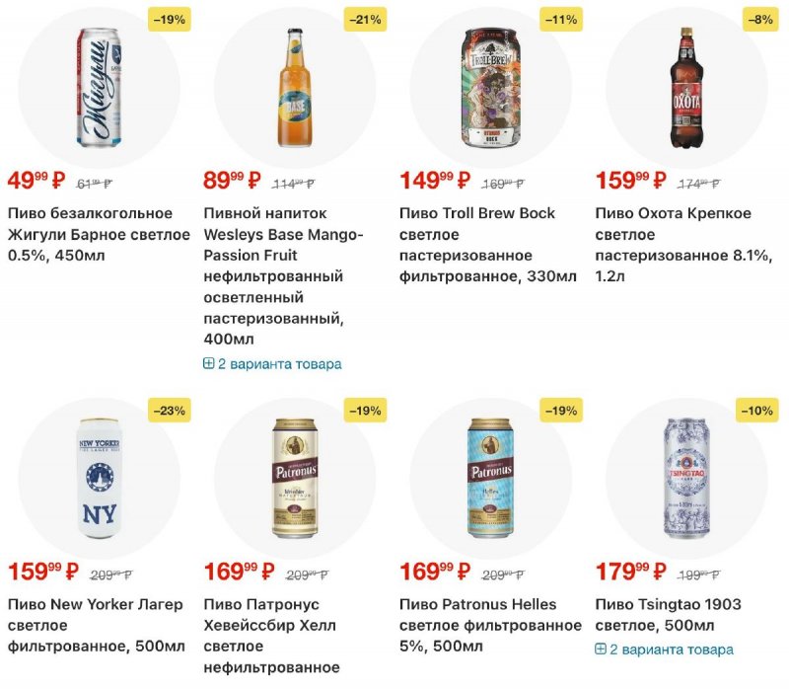This screenshot has height=689, width=789.
Task: Open the Troll Brew Bock can picture
Action: 490,87
